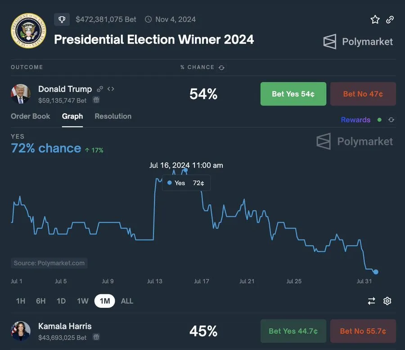Viewport: 405px width, 350px height.
Task: Open the embed code icon beside Donald Trump
Action: [111, 89]
